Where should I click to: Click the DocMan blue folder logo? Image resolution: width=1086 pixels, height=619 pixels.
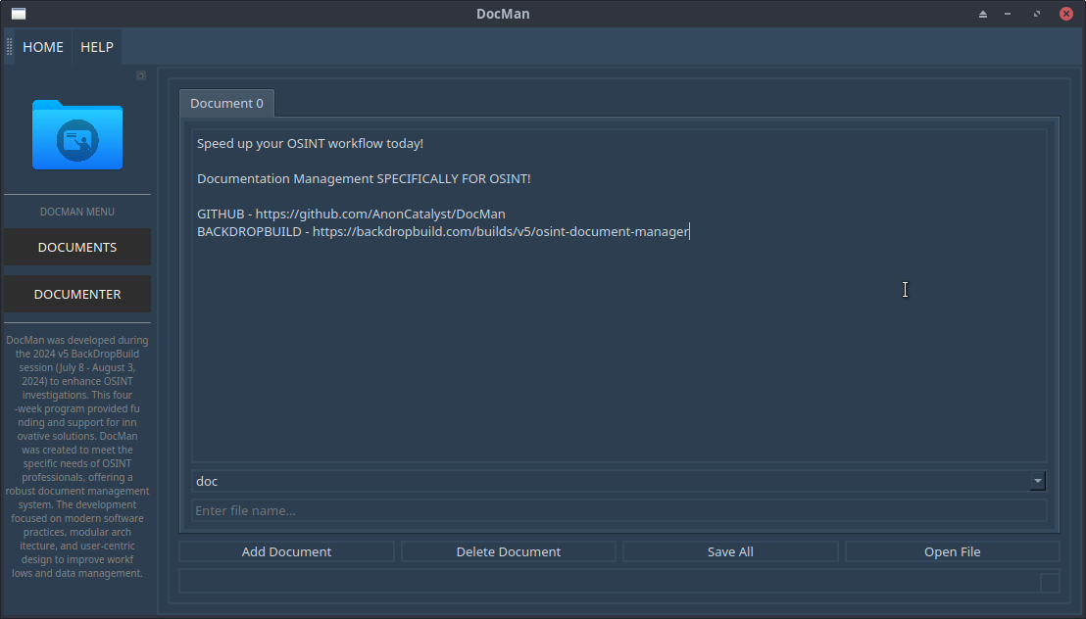pos(77,134)
